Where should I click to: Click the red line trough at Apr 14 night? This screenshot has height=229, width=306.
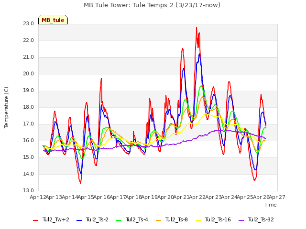(80, 183)
